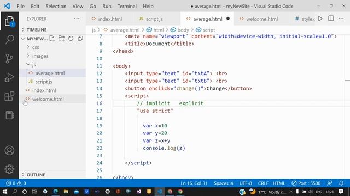
Task: Click the UTF-8 encoding selector
Action: [246, 183]
